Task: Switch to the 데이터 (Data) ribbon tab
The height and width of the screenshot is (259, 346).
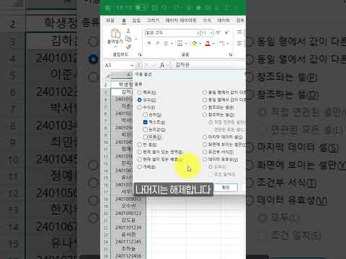Action: [x=223, y=20]
